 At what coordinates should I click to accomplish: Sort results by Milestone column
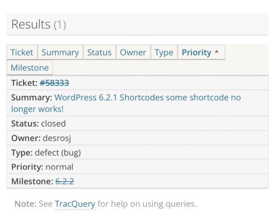30,68
